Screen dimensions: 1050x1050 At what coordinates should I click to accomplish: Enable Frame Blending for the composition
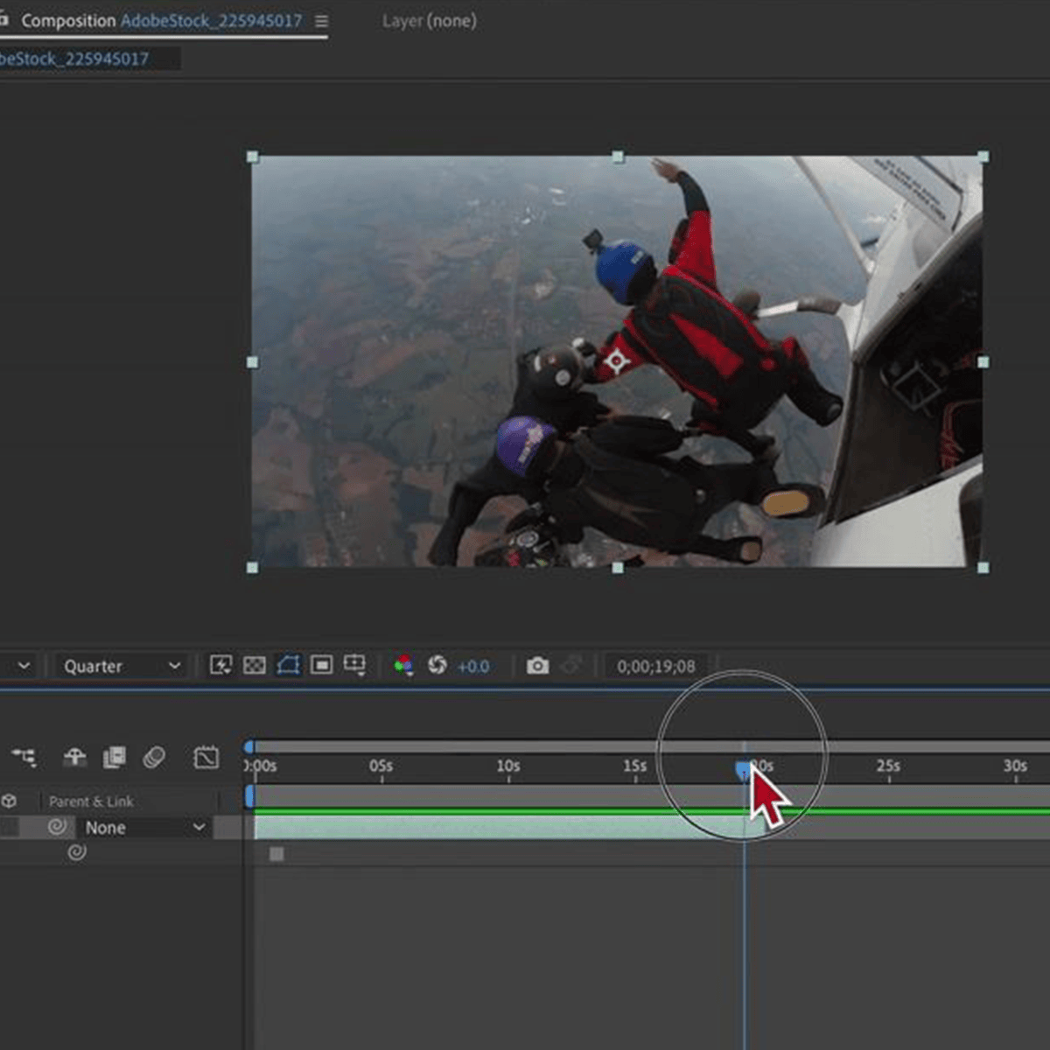pos(114,757)
